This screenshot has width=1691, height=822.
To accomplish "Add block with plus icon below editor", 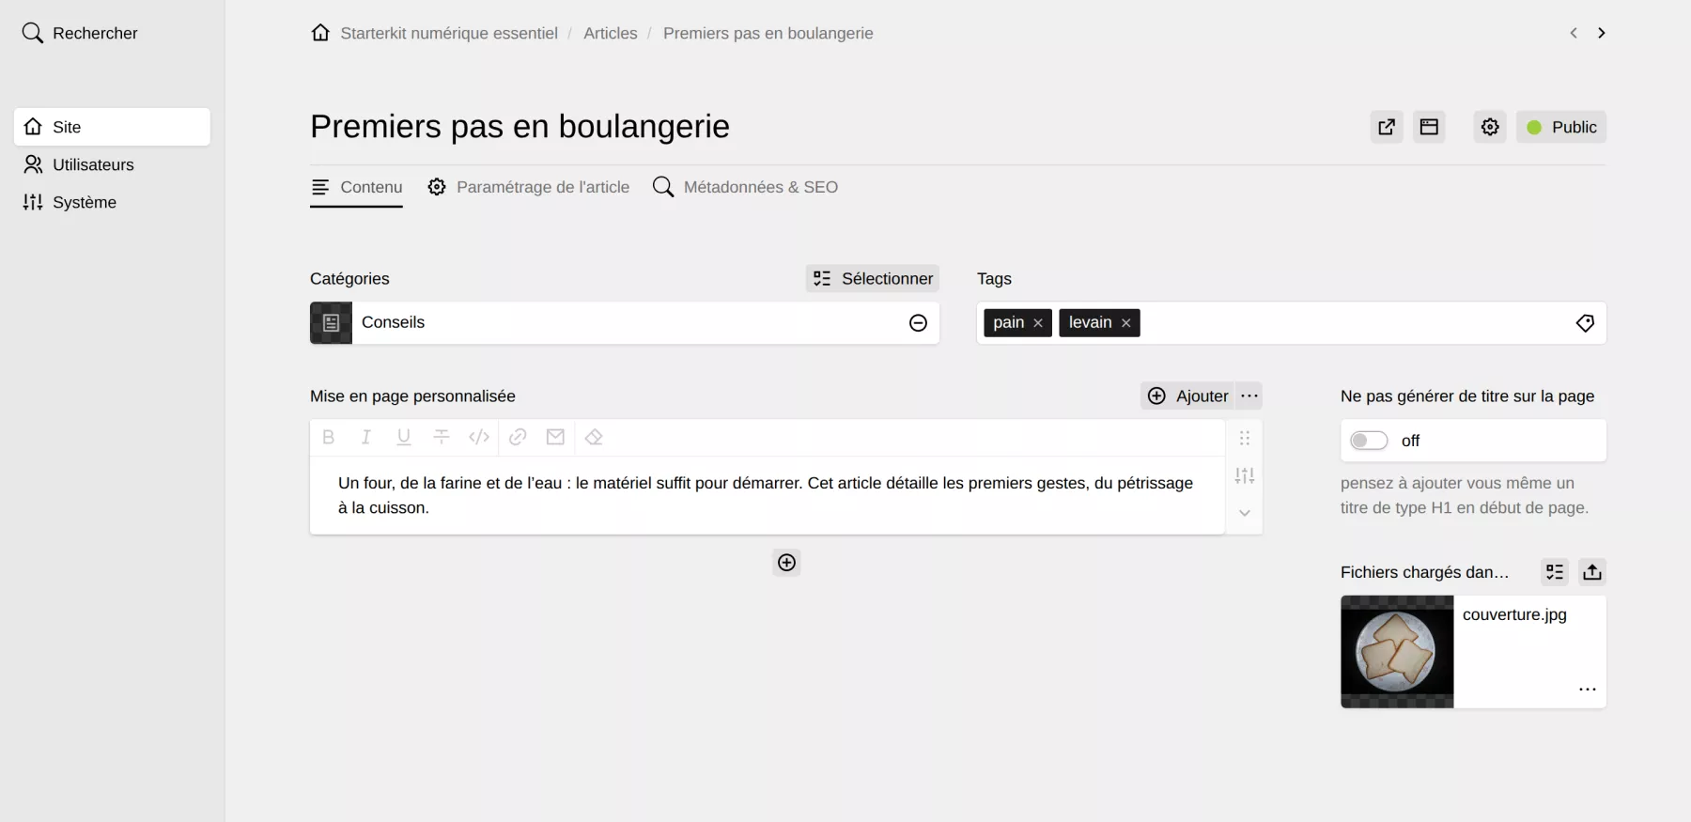I will pos(787,563).
